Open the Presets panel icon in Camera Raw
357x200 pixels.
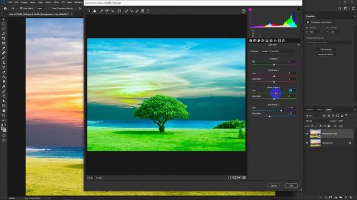click(283, 41)
